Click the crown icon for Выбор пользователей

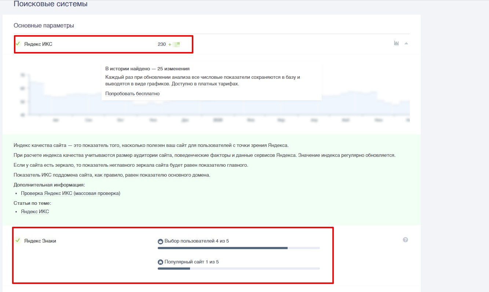(160, 241)
